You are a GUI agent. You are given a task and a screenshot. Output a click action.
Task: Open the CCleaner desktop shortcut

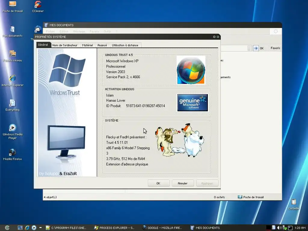[38, 7]
